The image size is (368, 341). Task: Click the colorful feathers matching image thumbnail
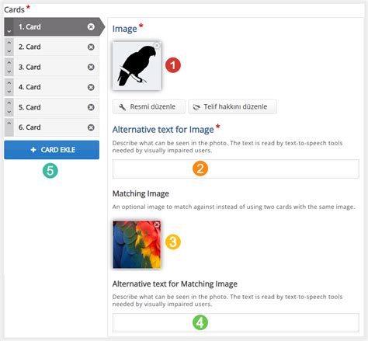point(137,245)
